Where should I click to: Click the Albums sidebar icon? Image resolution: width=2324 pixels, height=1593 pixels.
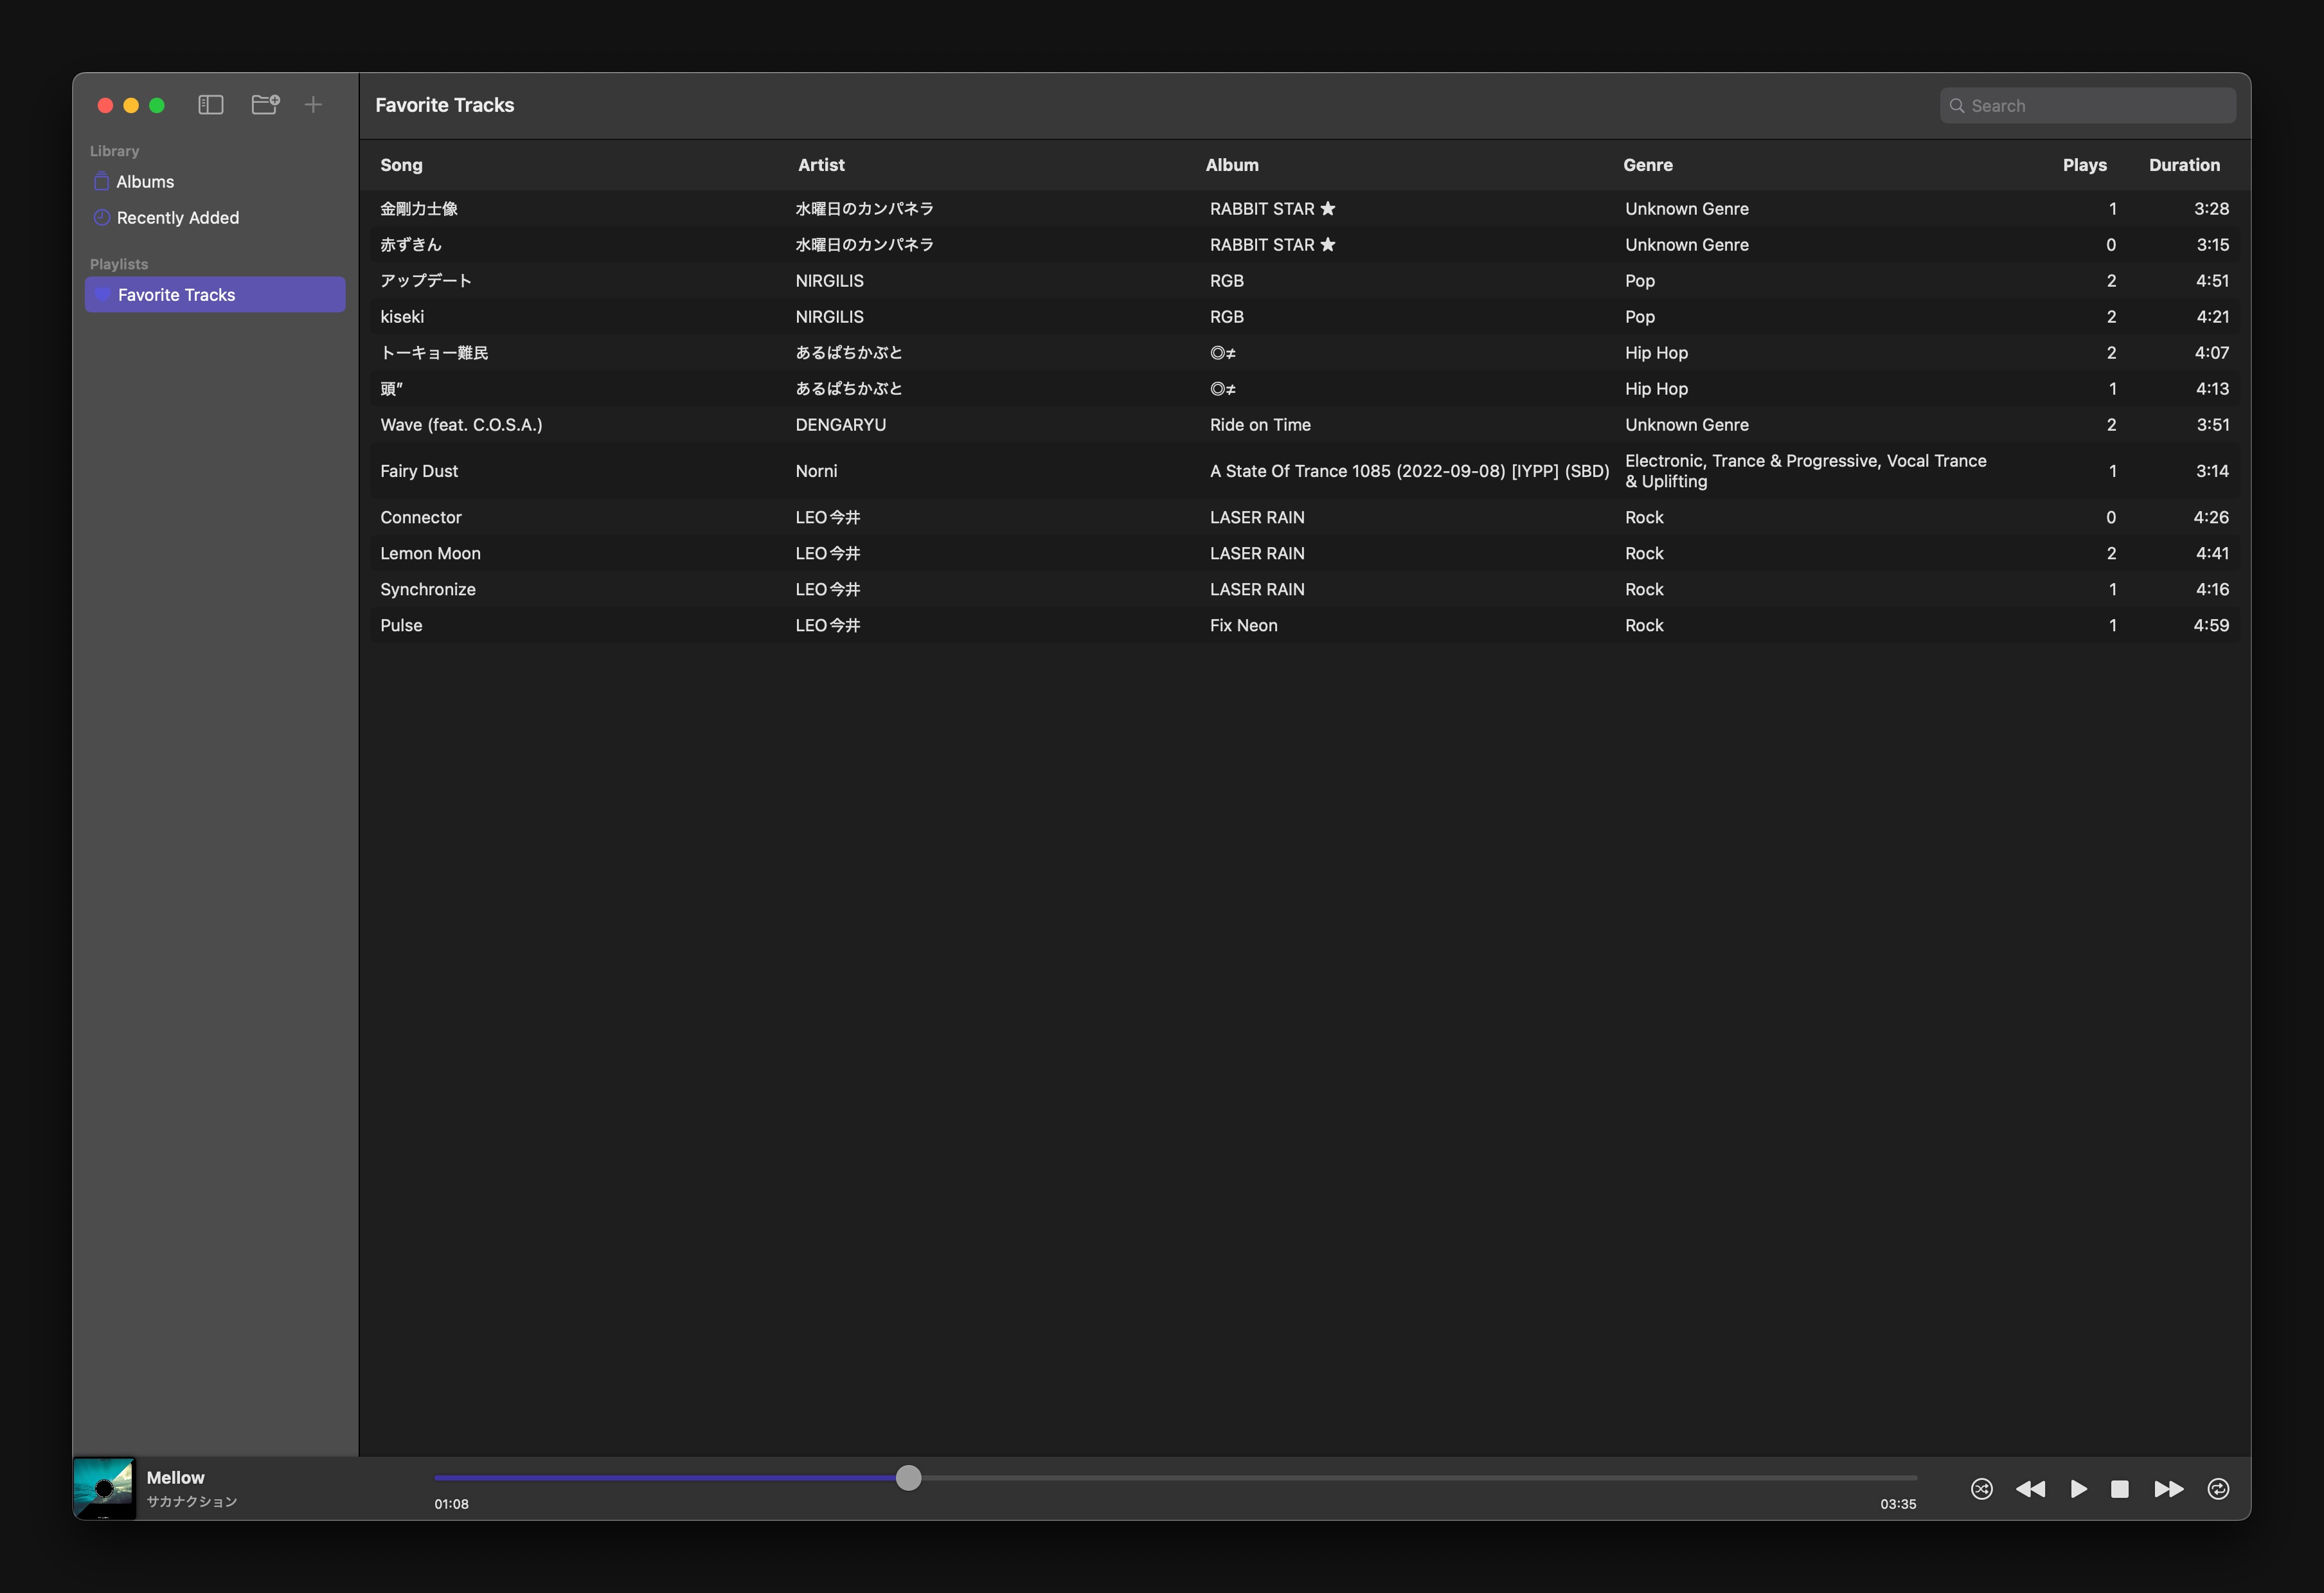pyautogui.click(x=101, y=181)
